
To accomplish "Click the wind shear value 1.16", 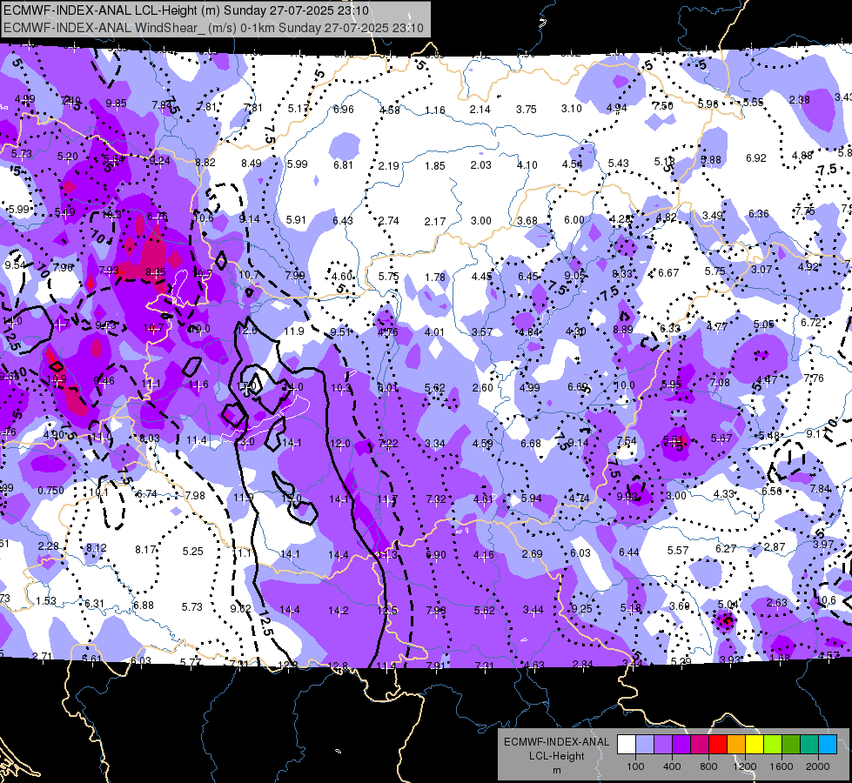I will tap(434, 110).
